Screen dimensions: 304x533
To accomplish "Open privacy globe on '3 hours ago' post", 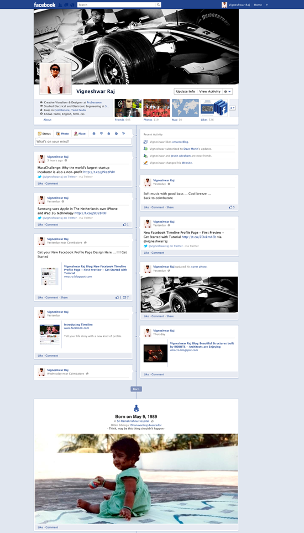I will (66, 160).
